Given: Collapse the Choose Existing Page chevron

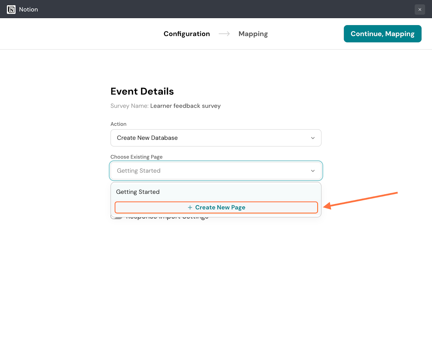Looking at the screenshot, I should point(313,171).
